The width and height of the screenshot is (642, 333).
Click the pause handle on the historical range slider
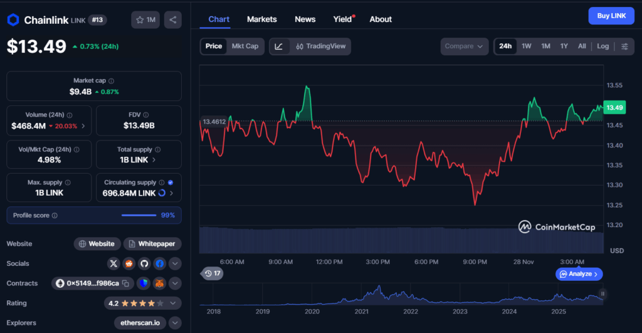[603, 293]
